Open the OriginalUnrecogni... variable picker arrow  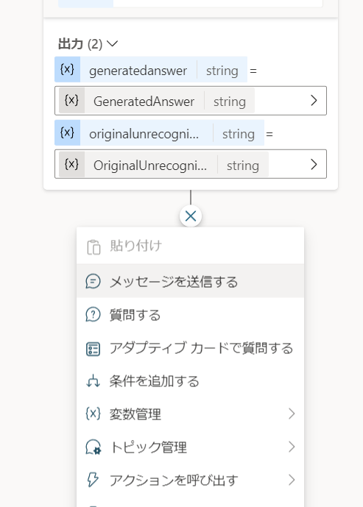pyautogui.click(x=314, y=164)
